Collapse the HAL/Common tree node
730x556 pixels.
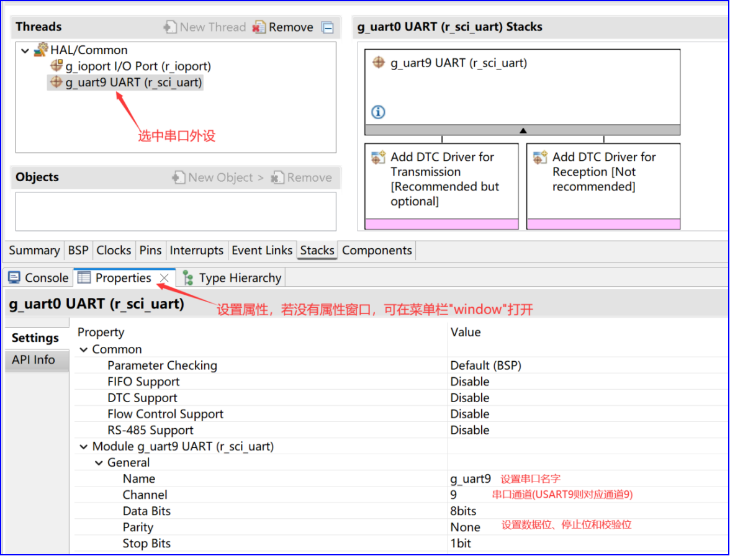(x=25, y=50)
